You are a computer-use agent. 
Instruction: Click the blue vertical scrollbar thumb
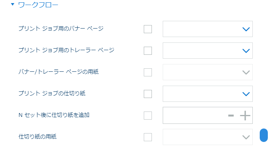click(x=264, y=135)
